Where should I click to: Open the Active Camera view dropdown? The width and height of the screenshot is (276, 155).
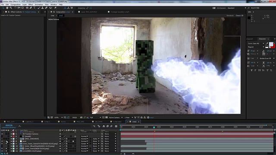click(x=116, y=118)
